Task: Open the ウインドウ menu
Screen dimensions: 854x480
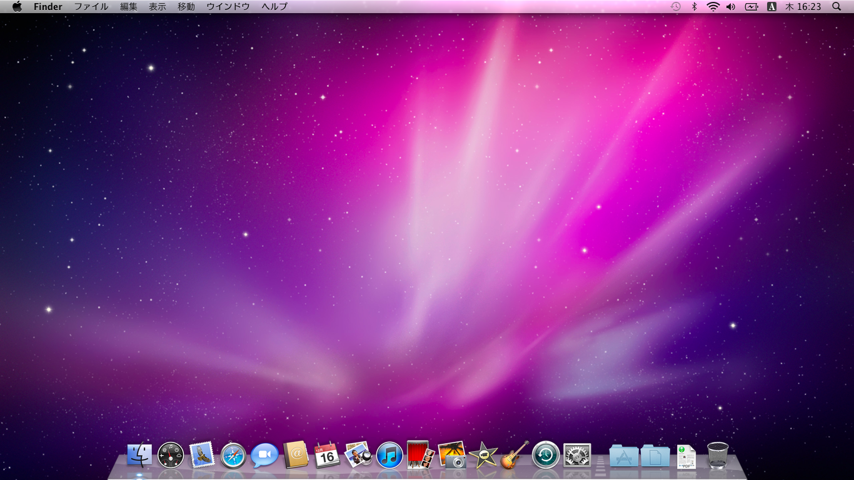Action: click(228, 6)
